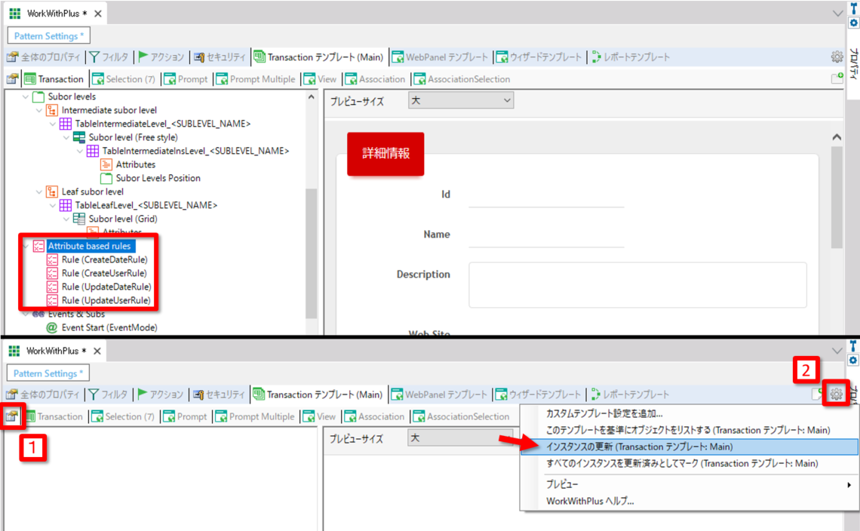860x531 pixels.
Task: Switch to アクション tab in top window
Action: (161, 57)
